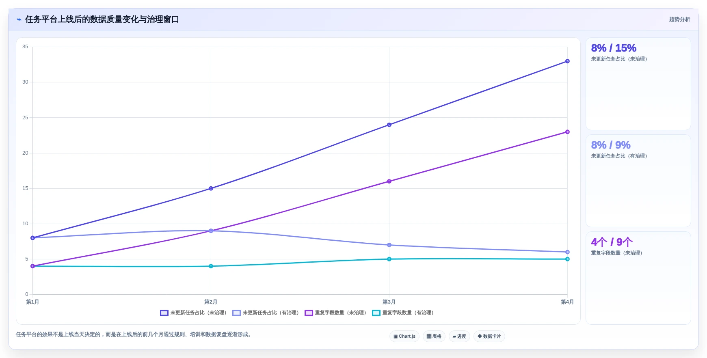Toggle legend entry 未更新任务占比（有治理）
The image size is (707, 358).
point(266,313)
